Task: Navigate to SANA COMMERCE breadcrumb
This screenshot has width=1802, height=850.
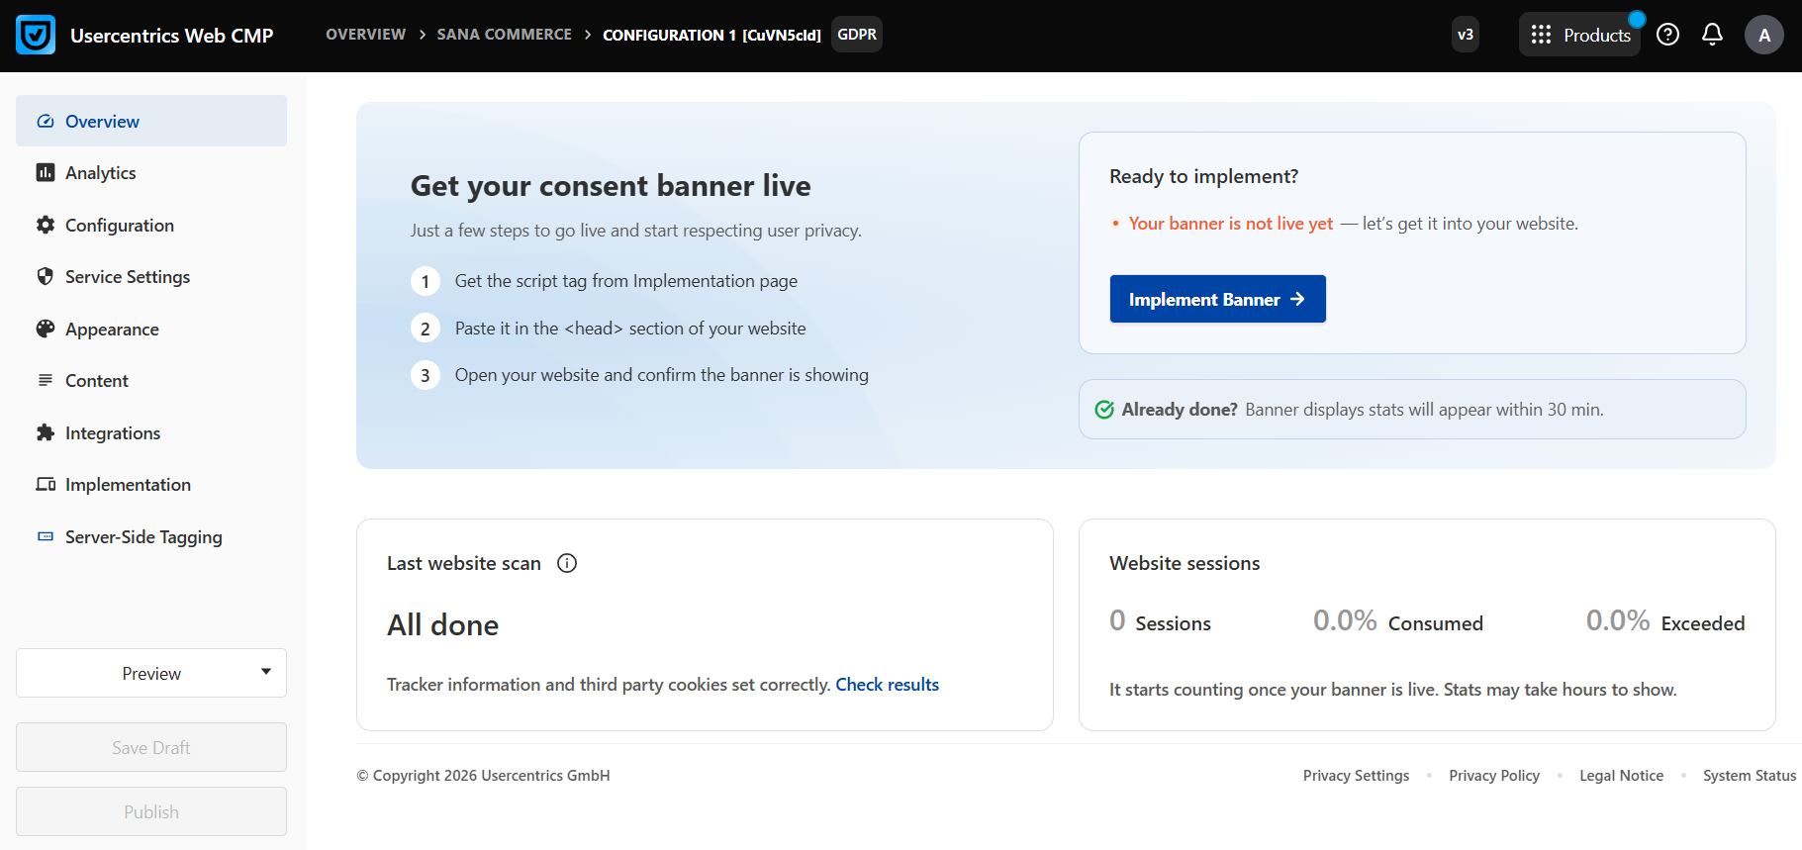Action: pyautogui.click(x=504, y=35)
